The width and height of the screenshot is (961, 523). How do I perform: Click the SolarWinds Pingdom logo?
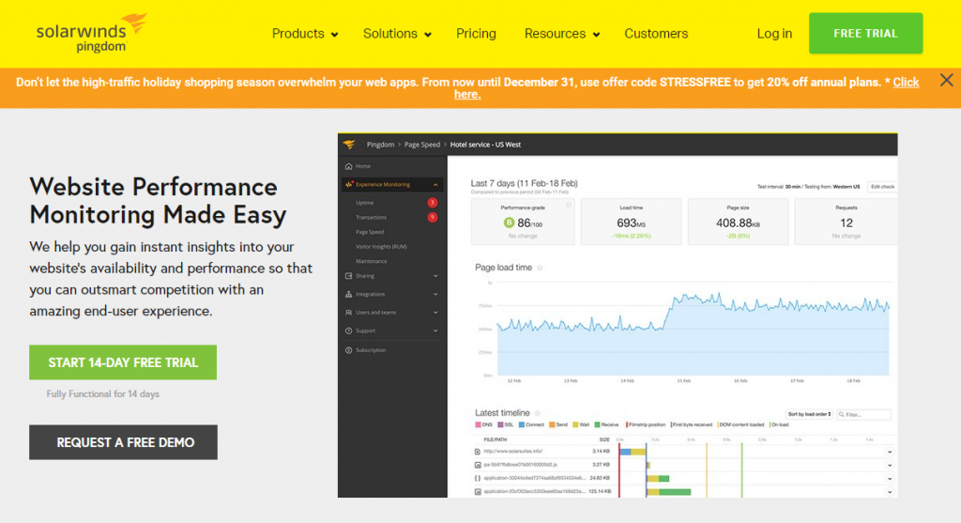[92, 33]
